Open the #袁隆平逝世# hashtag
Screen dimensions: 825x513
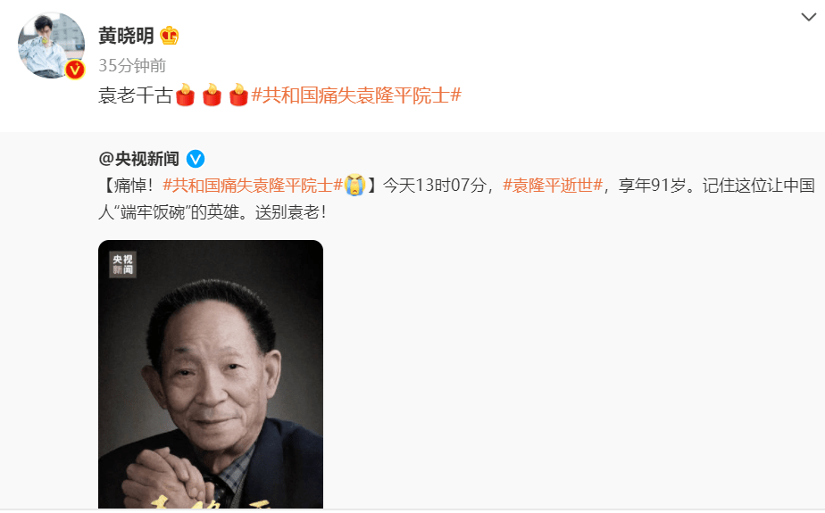click(553, 185)
